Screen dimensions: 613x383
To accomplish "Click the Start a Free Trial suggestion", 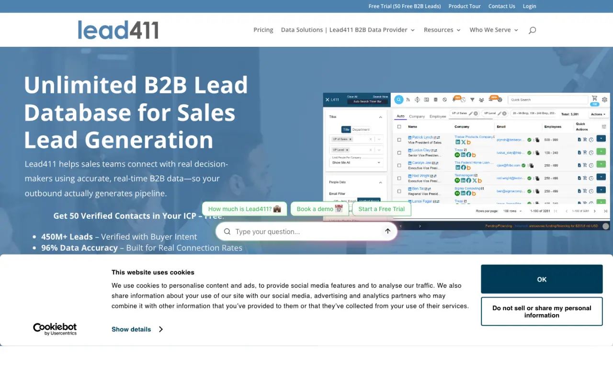I will pyautogui.click(x=382, y=209).
